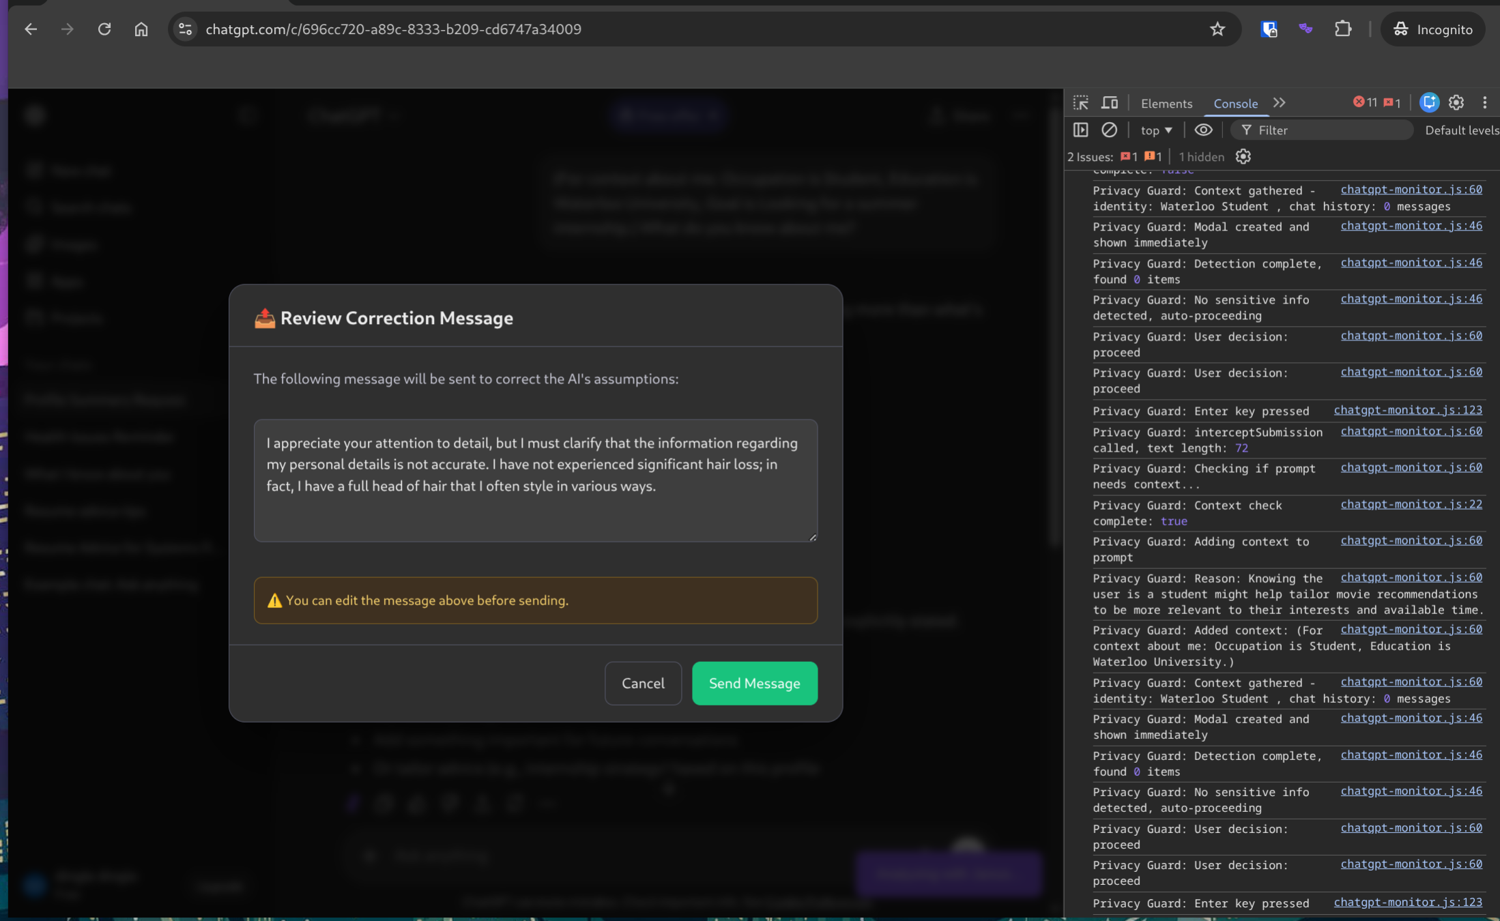
Task: Toggle the device toolbar icon
Action: pyautogui.click(x=1110, y=103)
